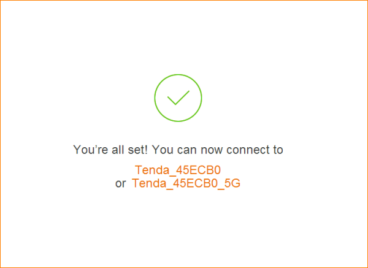Click the green checkmark success icon

click(178, 98)
